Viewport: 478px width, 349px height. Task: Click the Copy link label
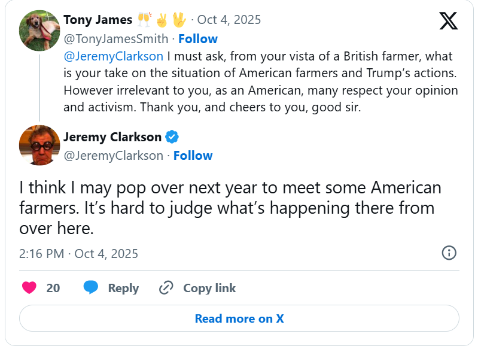pyautogui.click(x=209, y=288)
